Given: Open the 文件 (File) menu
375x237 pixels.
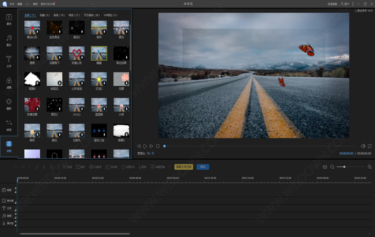Looking at the screenshot, I should tap(12, 4).
